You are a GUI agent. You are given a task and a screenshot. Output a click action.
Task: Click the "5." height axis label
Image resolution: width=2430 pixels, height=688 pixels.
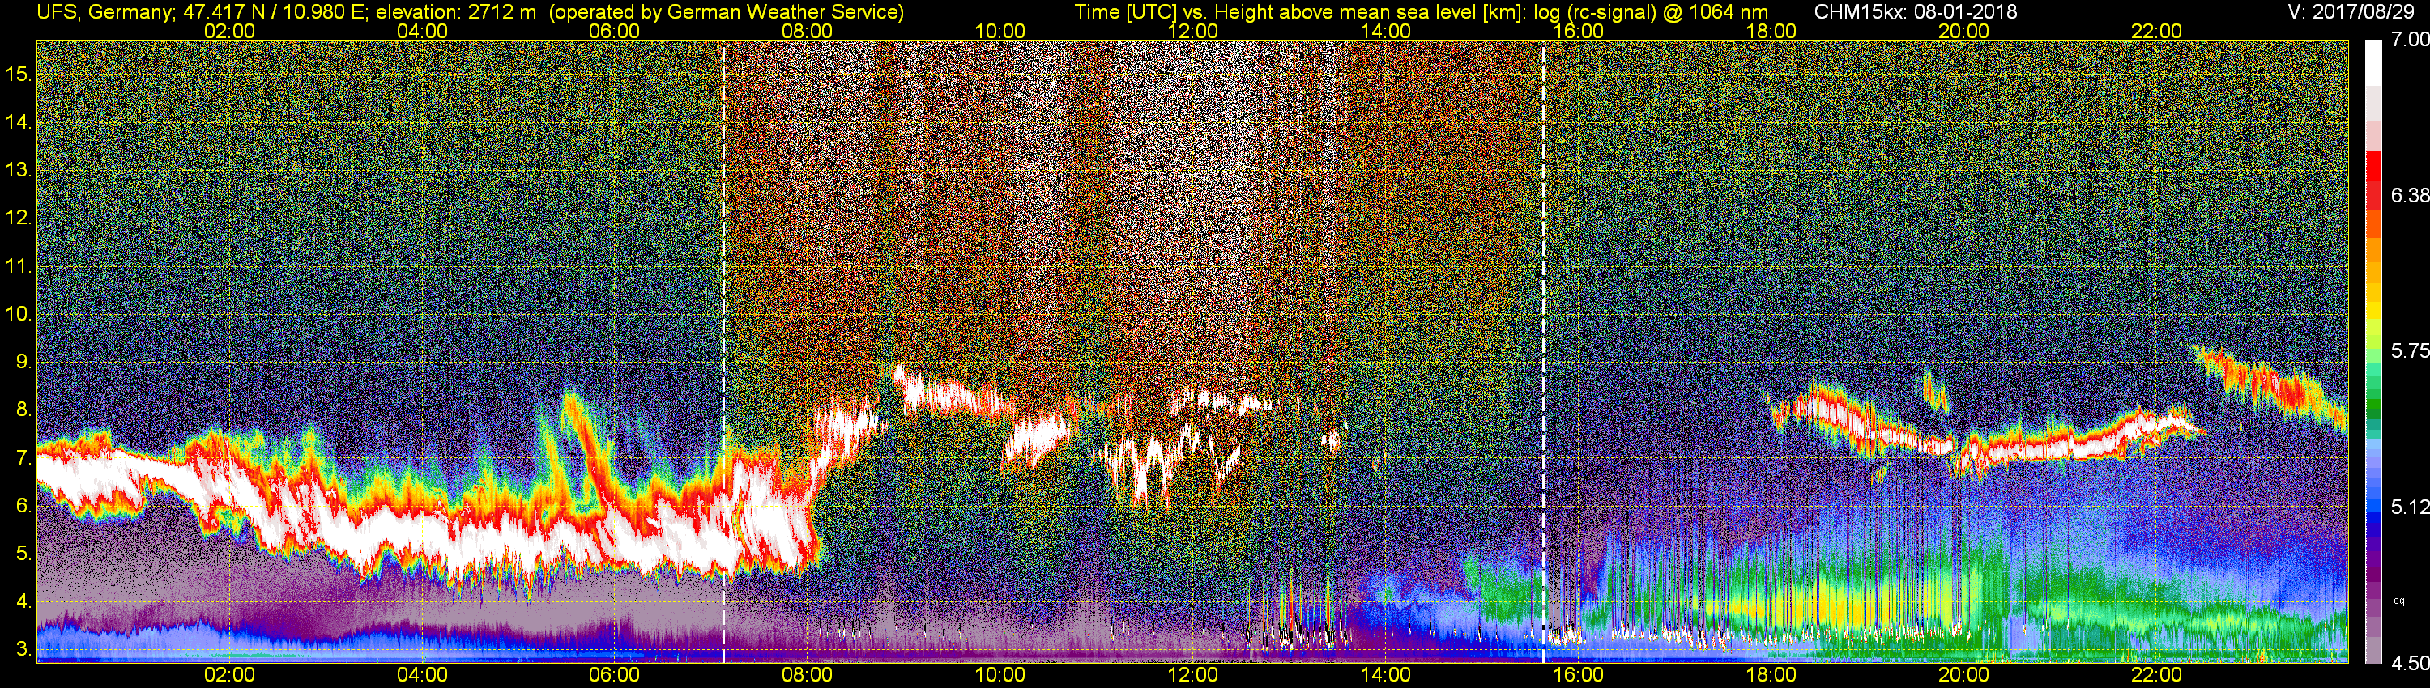[23, 553]
